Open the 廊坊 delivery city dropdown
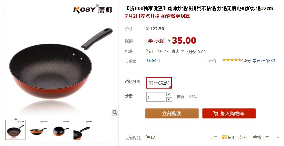The image size is (284, 146). (178, 52)
